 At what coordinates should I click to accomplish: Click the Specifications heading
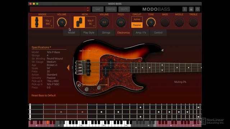click(x=41, y=47)
